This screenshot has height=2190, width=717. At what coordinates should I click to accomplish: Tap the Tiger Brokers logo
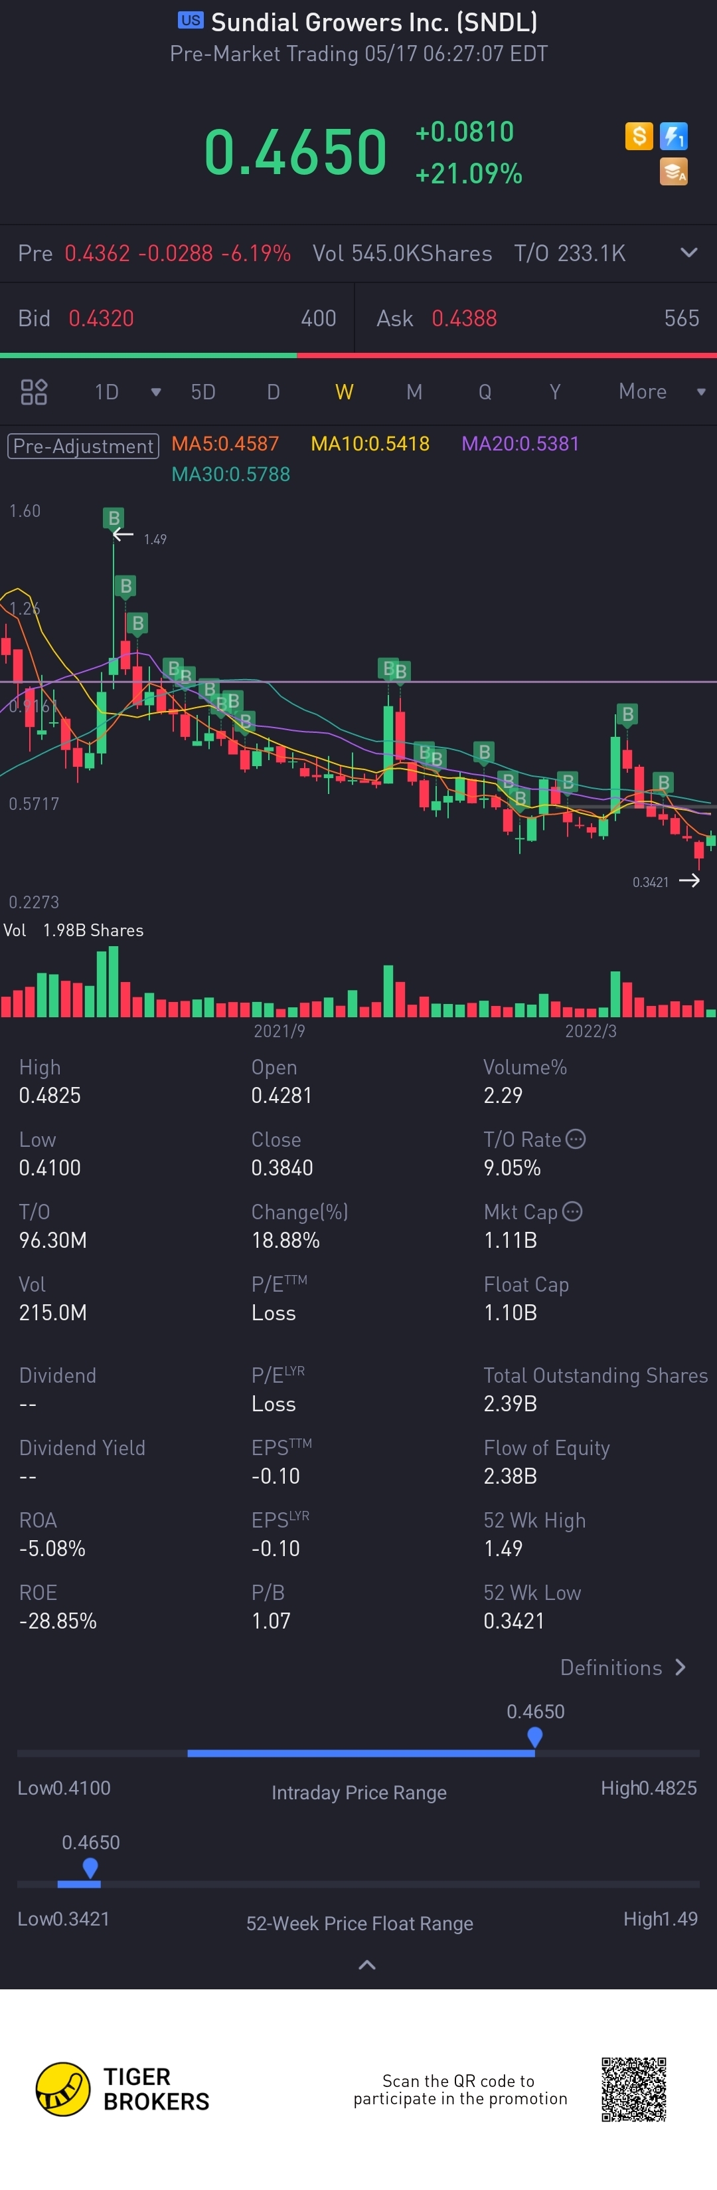pyautogui.click(x=122, y=2089)
